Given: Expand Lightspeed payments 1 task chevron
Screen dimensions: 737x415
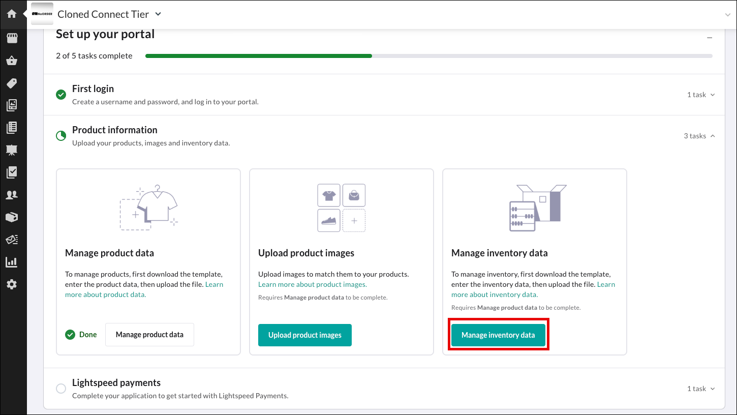Looking at the screenshot, I should [x=712, y=389].
